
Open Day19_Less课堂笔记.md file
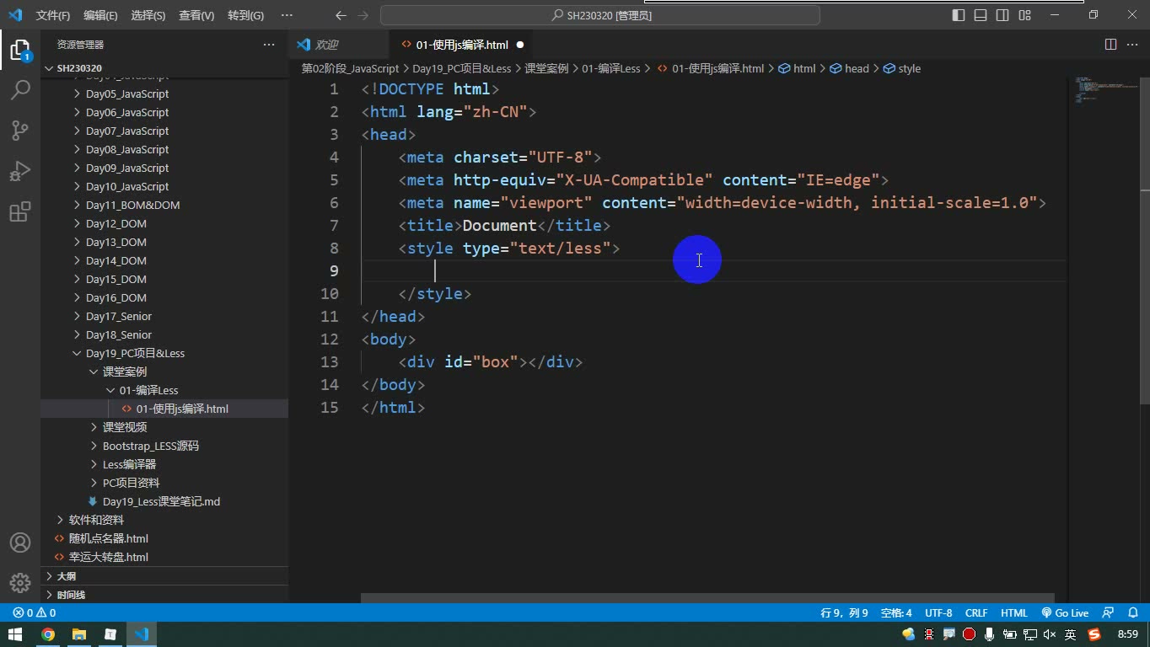point(164,501)
